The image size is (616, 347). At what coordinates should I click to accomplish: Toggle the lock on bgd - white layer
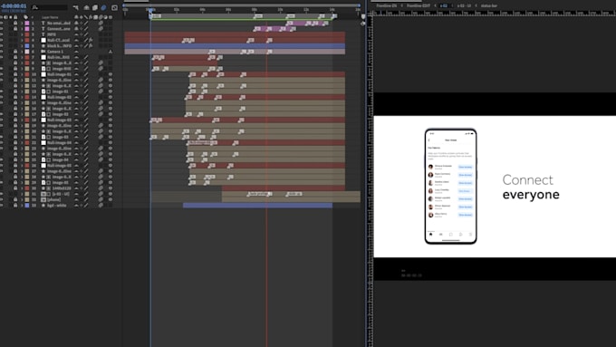pos(15,205)
